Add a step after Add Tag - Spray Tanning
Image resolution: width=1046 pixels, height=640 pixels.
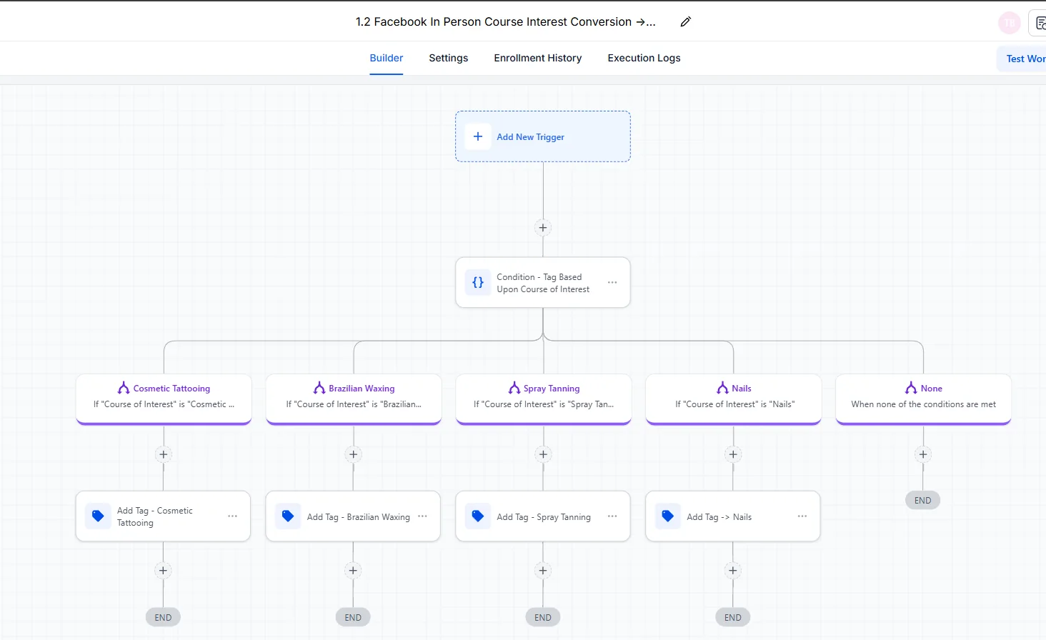point(543,570)
